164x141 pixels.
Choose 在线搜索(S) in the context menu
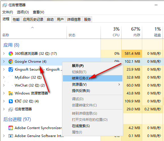point(92,126)
